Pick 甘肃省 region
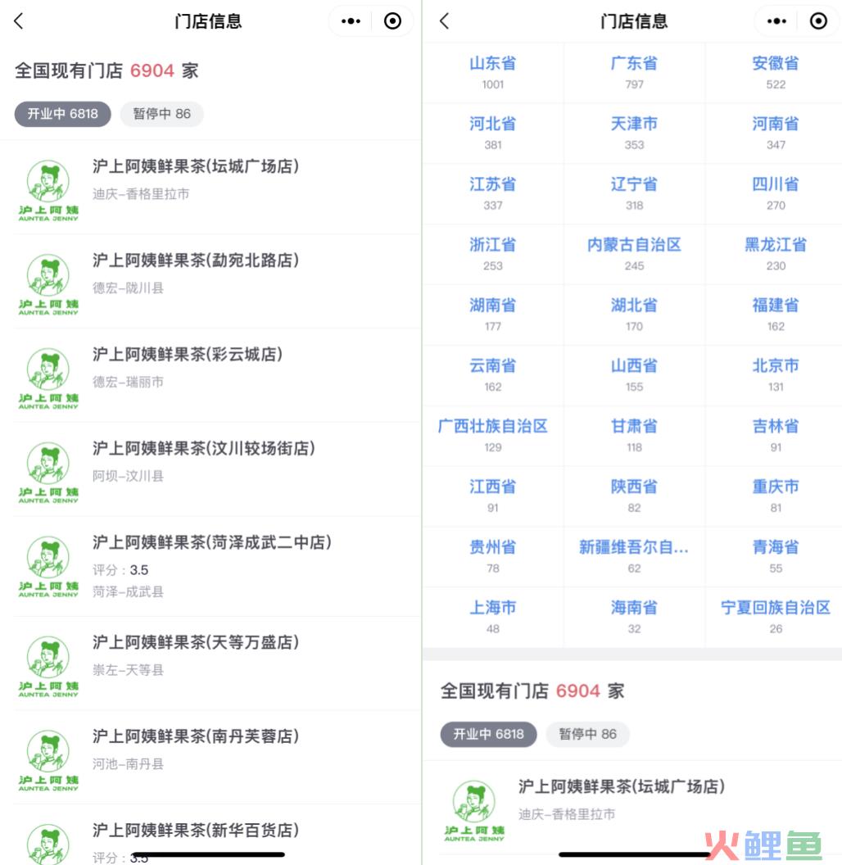 click(635, 436)
